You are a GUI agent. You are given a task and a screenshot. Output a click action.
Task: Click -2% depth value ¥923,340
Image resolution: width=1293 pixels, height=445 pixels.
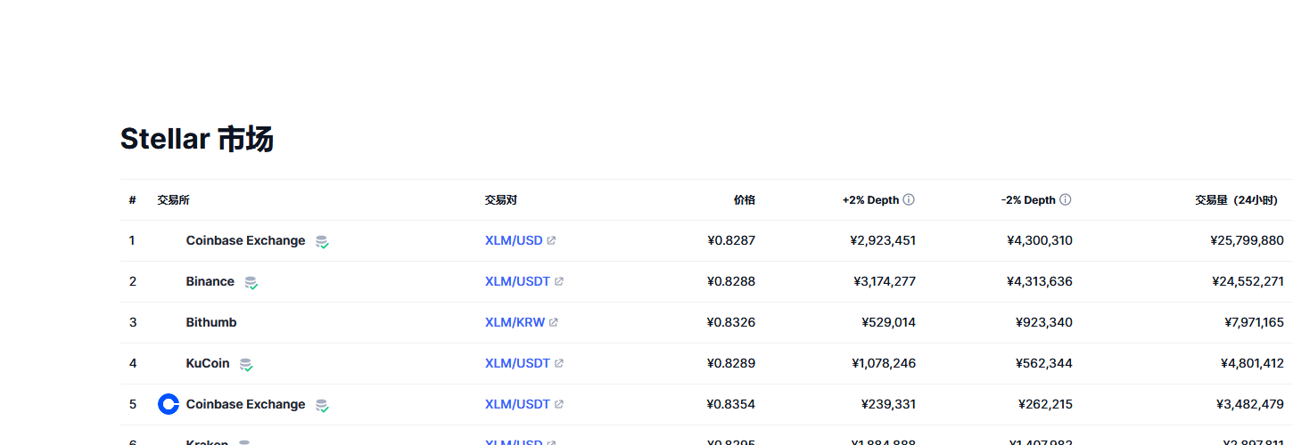pyautogui.click(x=1044, y=323)
